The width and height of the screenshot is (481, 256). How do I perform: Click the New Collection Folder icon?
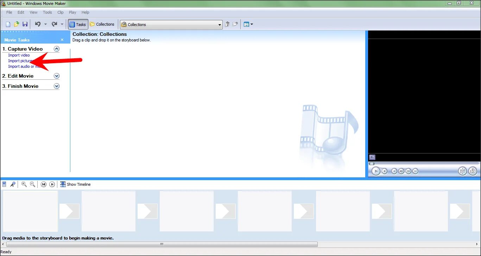(235, 24)
